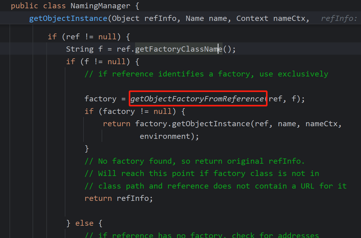Image resolution: width=361 pixels, height=238 pixels.
Task: Click the 'environment);' argument line
Action: (x=169, y=136)
